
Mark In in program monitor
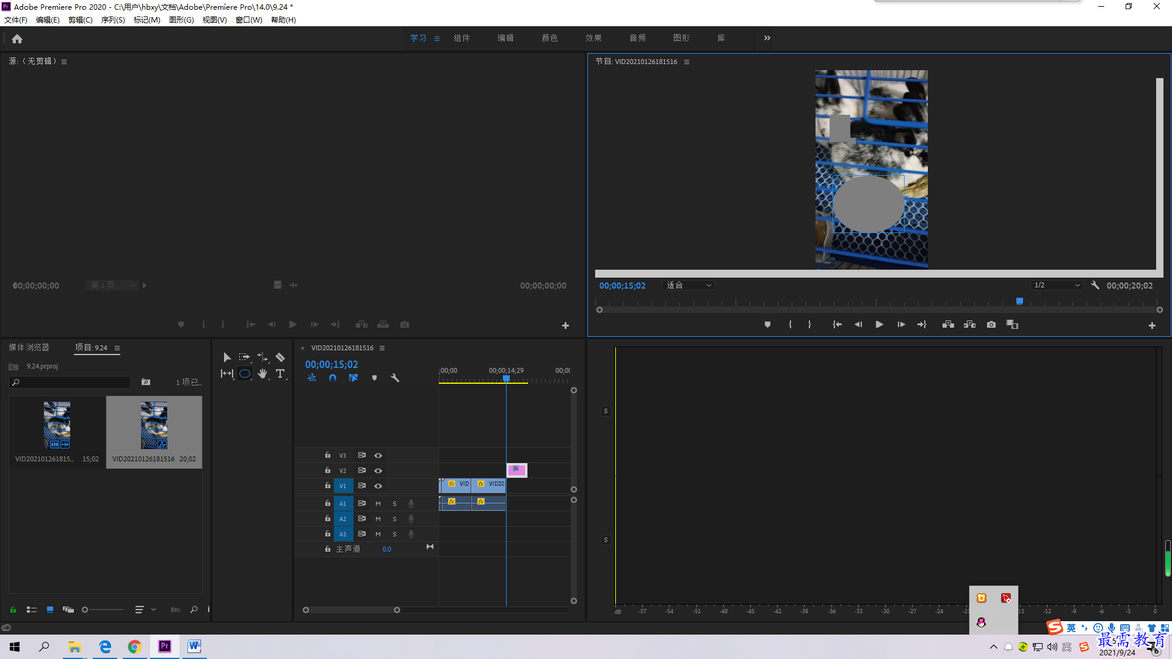(x=790, y=325)
